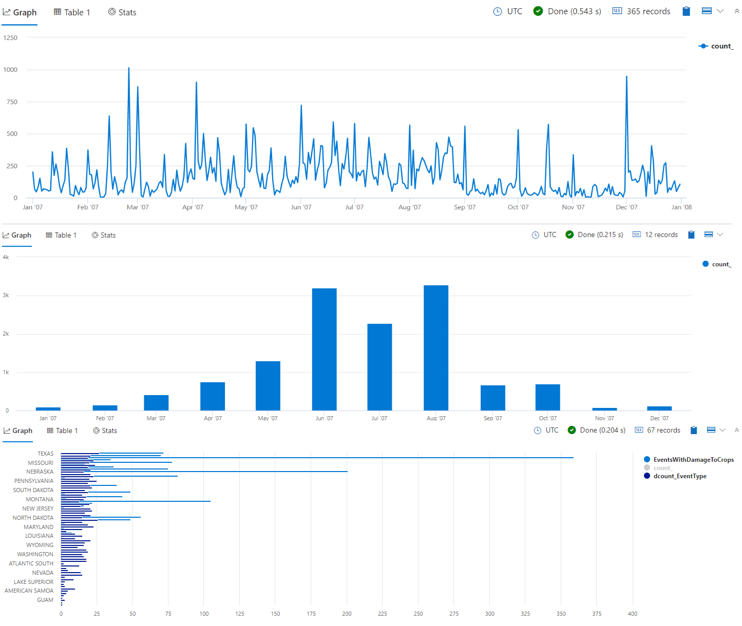Click the Jul '07 bar in bar chart
This screenshot has width=742, height=626.
tap(380, 367)
